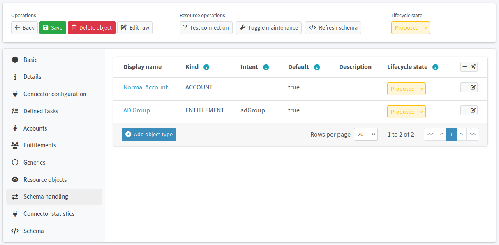Open the AD Group link
The width and height of the screenshot is (499, 245).
136,110
